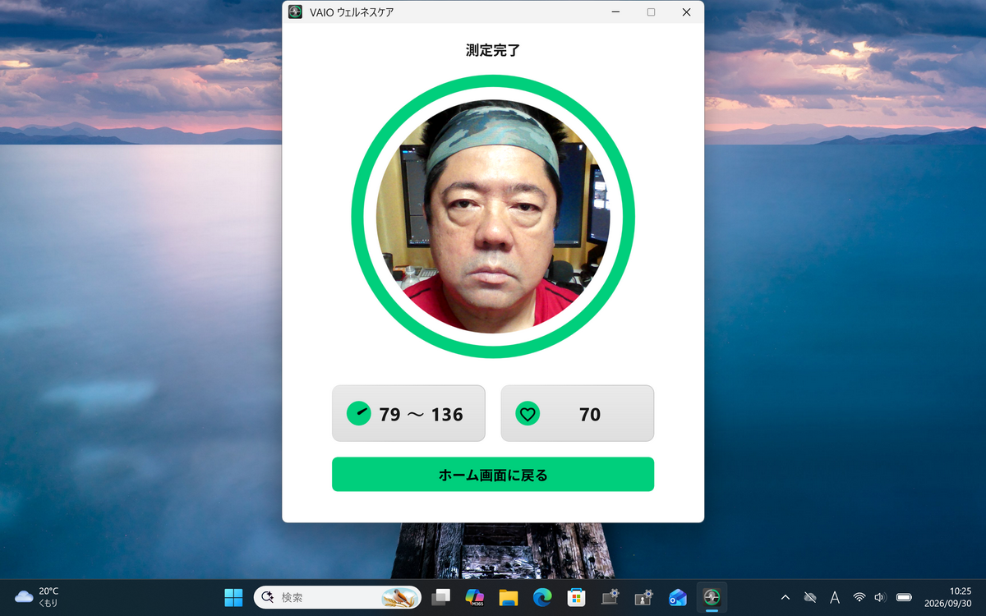
Task: Open the weather widget showing 20°C くもり
Action: pyautogui.click(x=38, y=597)
